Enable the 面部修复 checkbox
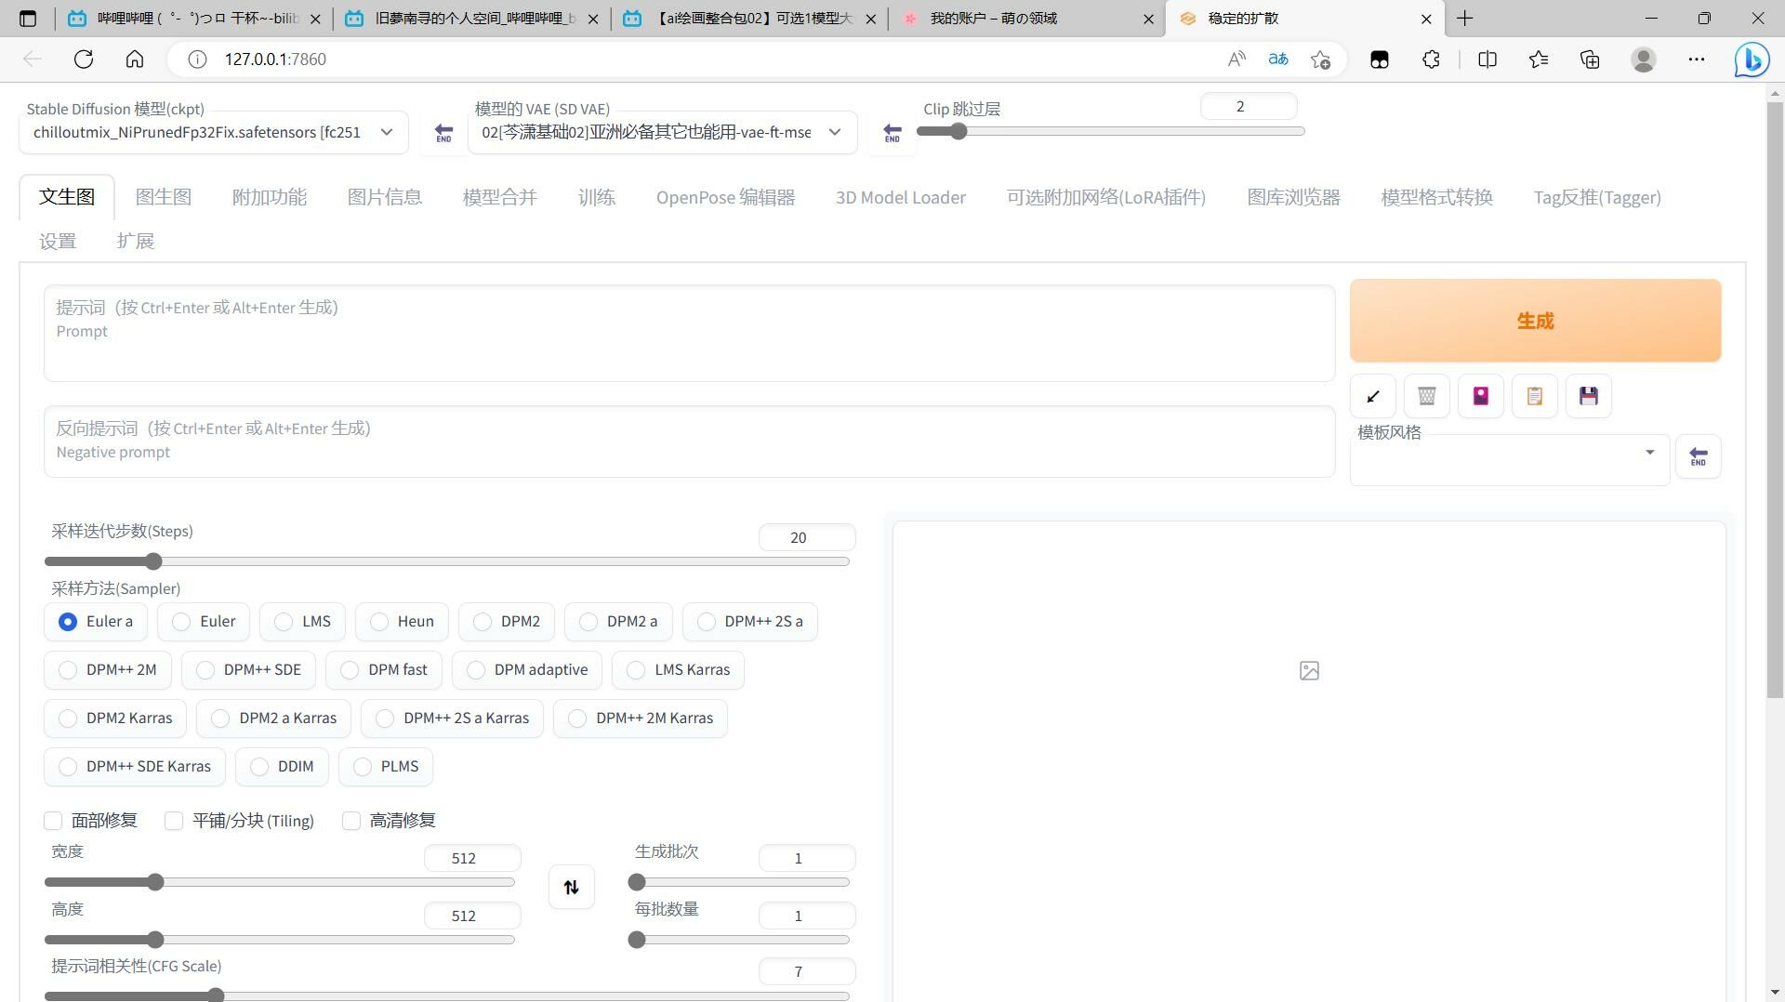Screen dimensions: 1785x1002 click(53, 821)
